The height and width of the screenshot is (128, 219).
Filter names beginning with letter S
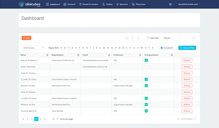127,48
